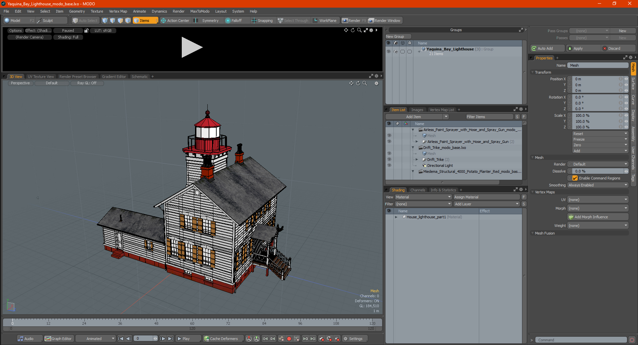Open the Smoothing dropdown

tap(598, 185)
